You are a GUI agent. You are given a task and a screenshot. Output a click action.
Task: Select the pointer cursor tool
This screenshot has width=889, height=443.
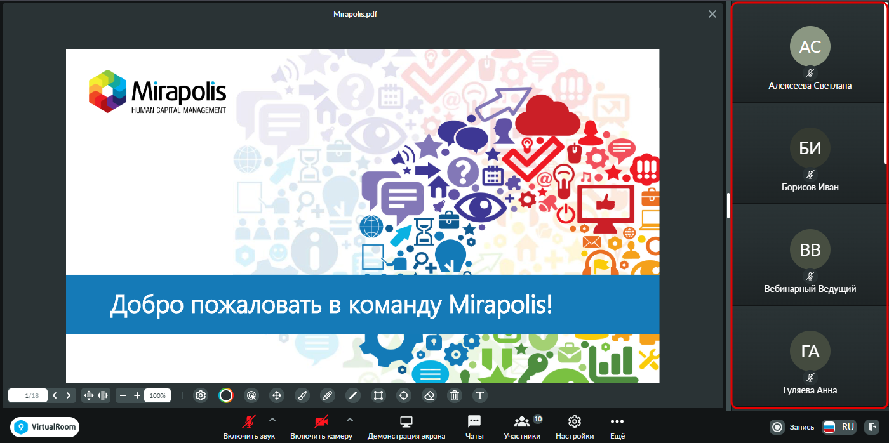click(251, 395)
